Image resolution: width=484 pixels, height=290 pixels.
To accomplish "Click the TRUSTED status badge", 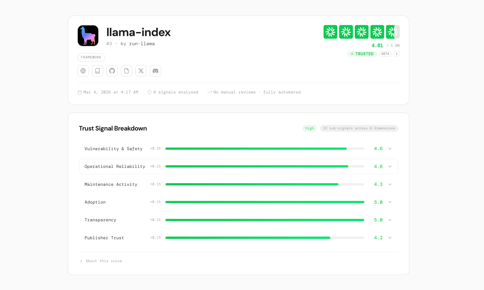I will click(x=362, y=54).
